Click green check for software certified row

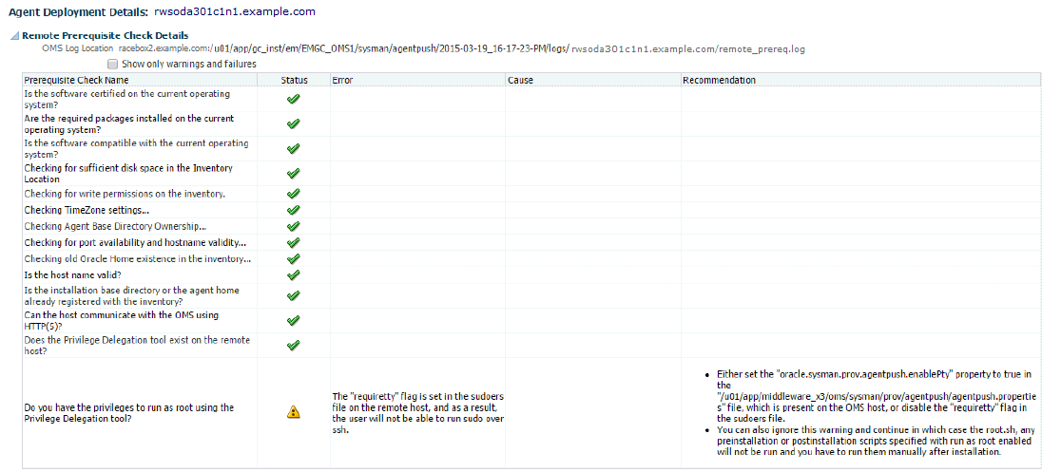pos(293,99)
